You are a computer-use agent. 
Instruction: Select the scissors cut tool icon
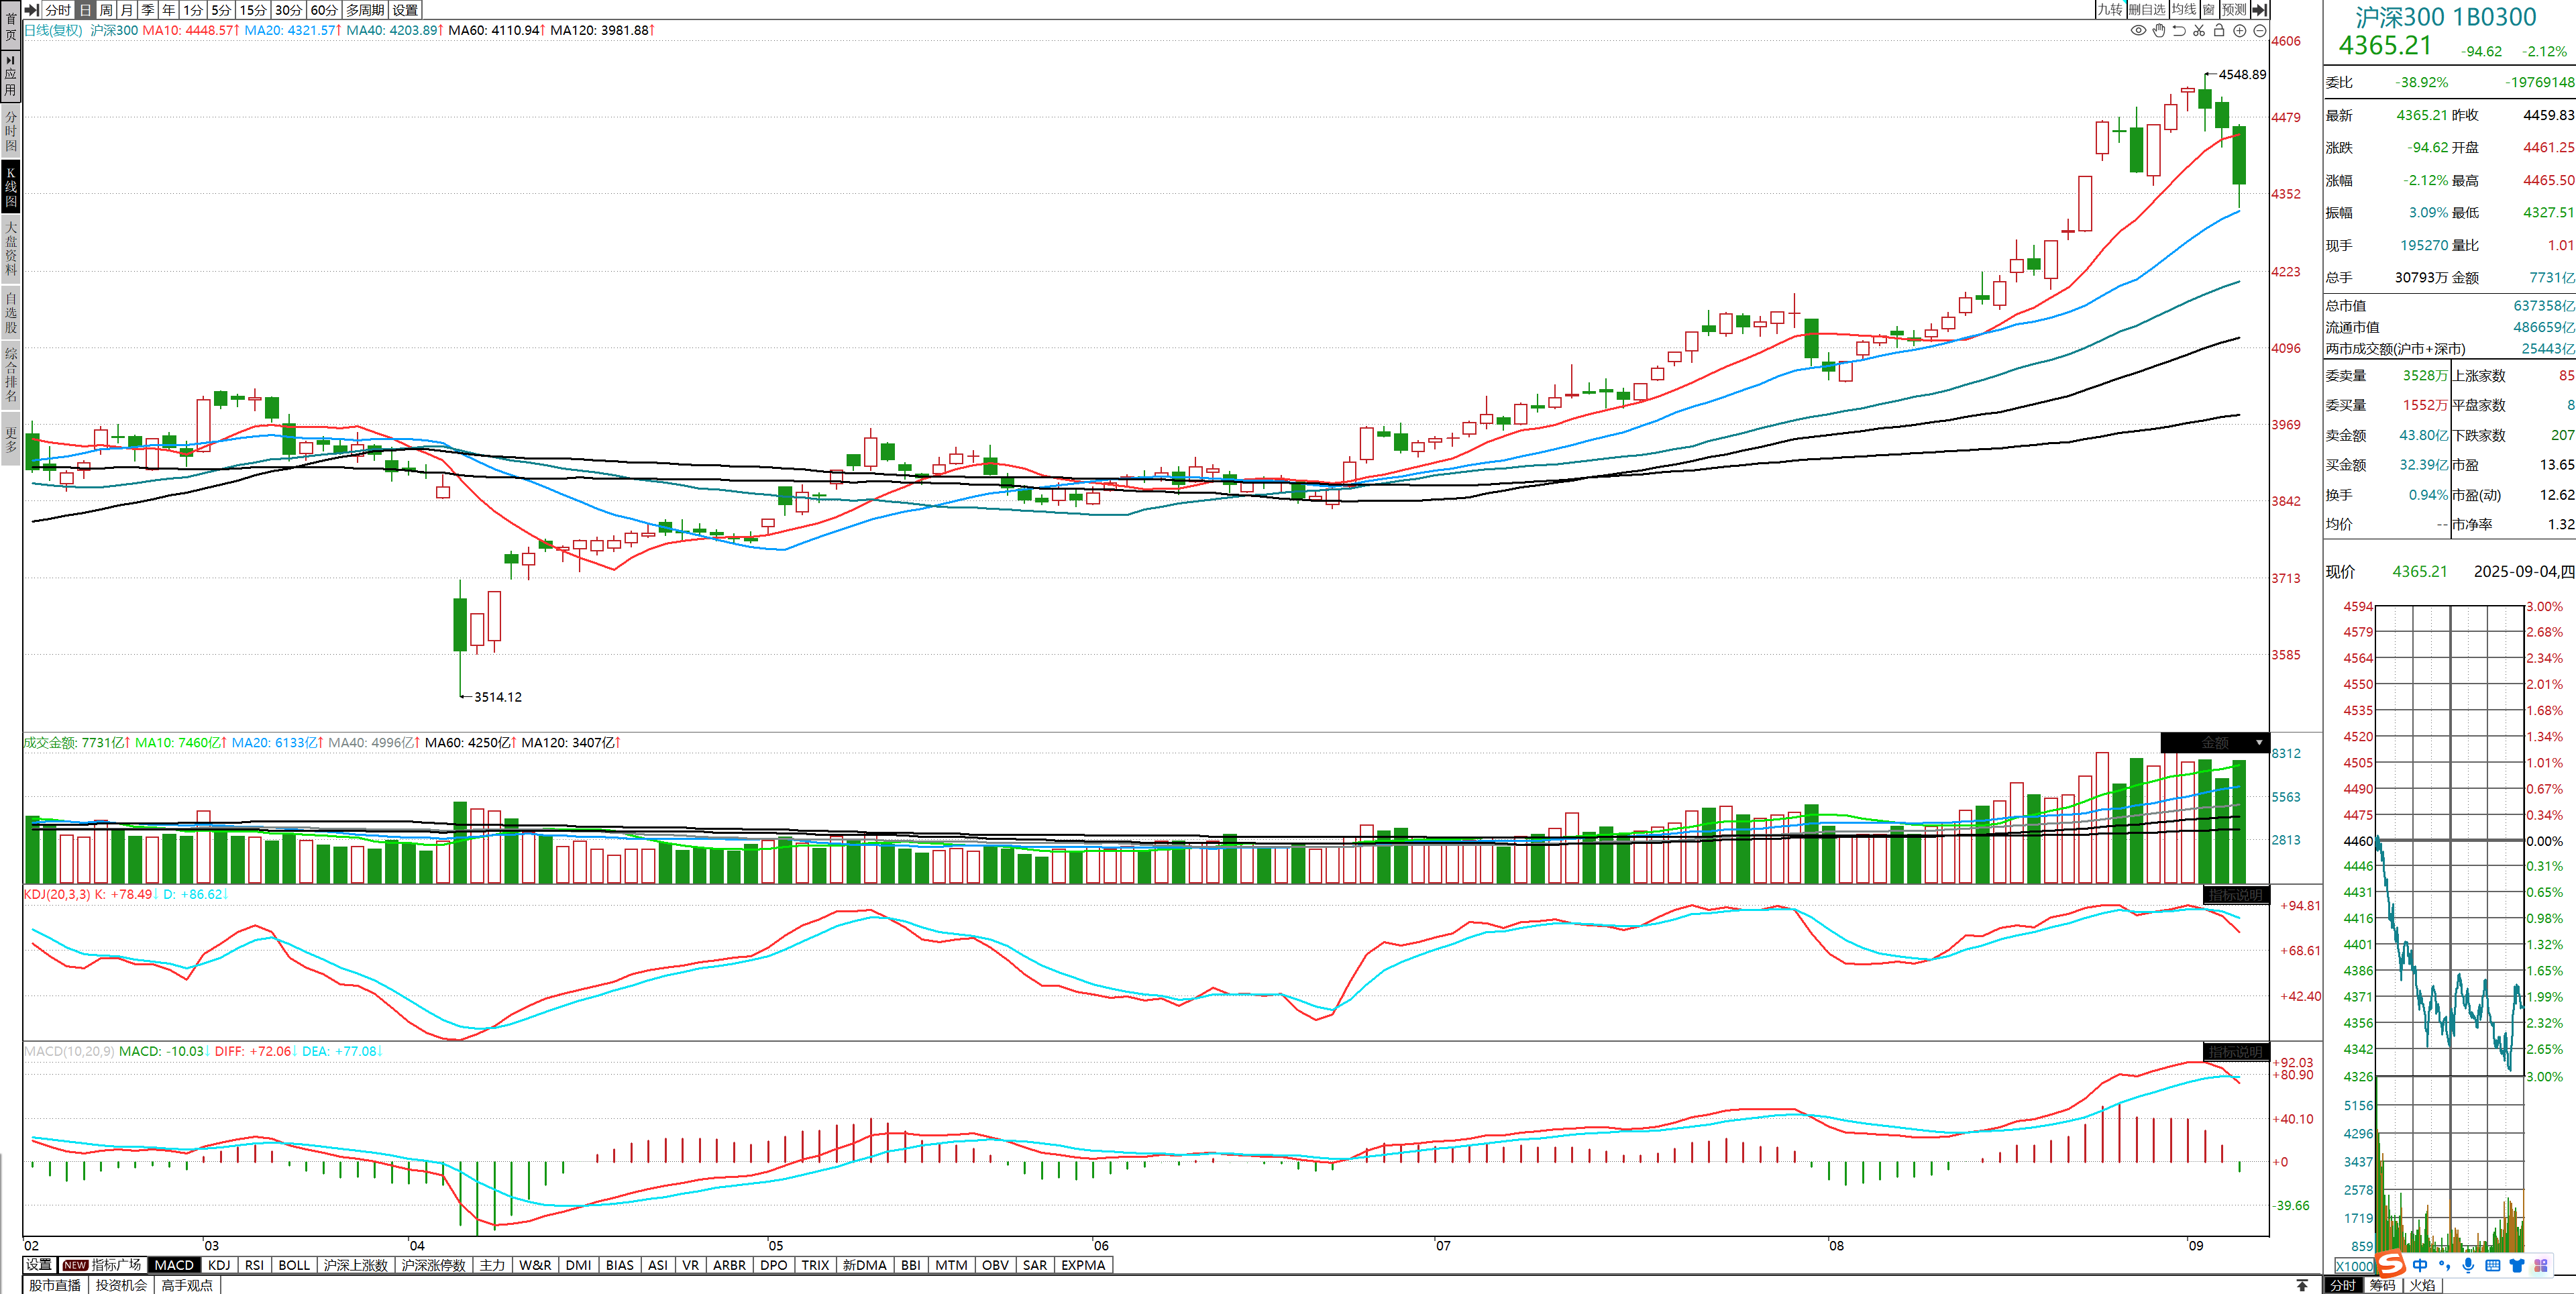click(x=2199, y=30)
